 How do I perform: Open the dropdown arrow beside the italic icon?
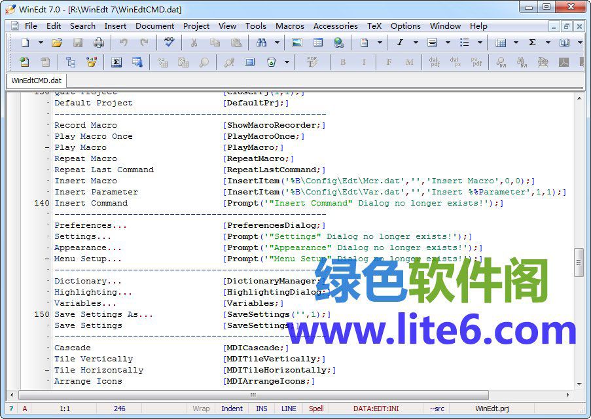tap(416, 43)
